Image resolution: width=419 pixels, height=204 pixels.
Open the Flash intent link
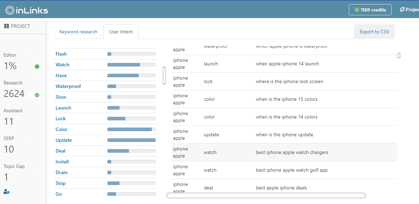(61, 54)
